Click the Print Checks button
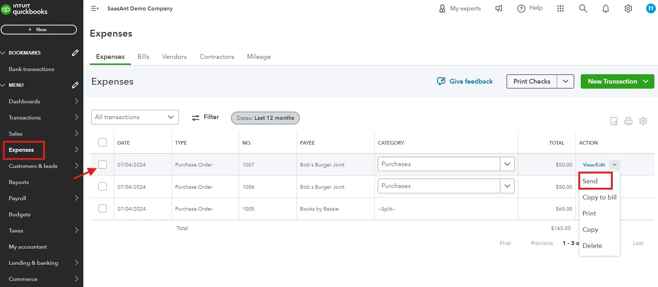Screen dimensions: 658x287 pyautogui.click(x=532, y=81)
